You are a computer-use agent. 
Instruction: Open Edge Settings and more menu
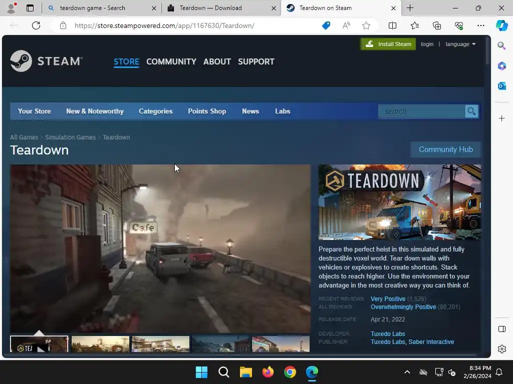click(480, 25)
